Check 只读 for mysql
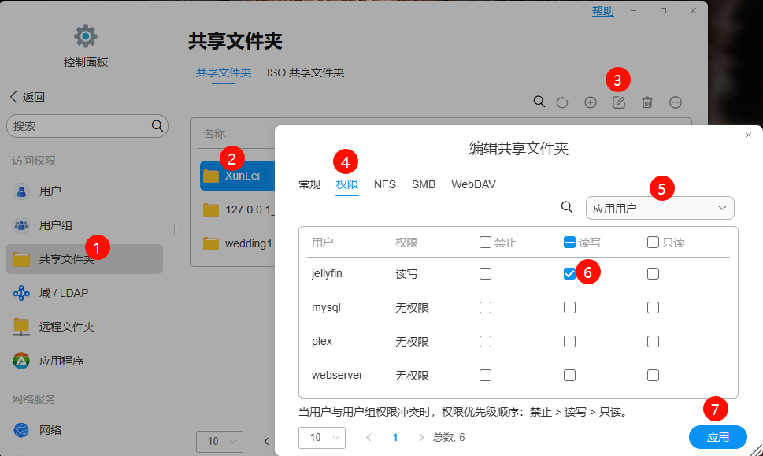Screen dimensions: 763x456 (653, 308)
